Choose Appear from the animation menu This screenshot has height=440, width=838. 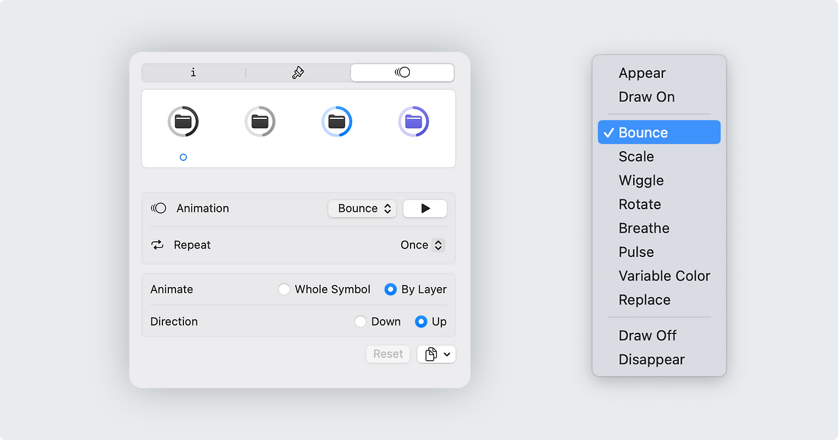pos(659,73)
